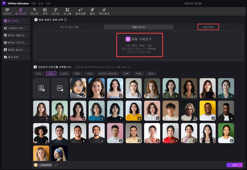Select the woman with curly afro hair avatar
The width and height of the screenshot is (247, 170).
click(41, 133)
